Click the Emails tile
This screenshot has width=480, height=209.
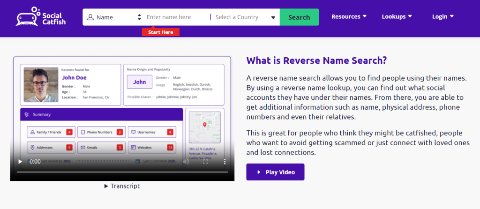101,148
